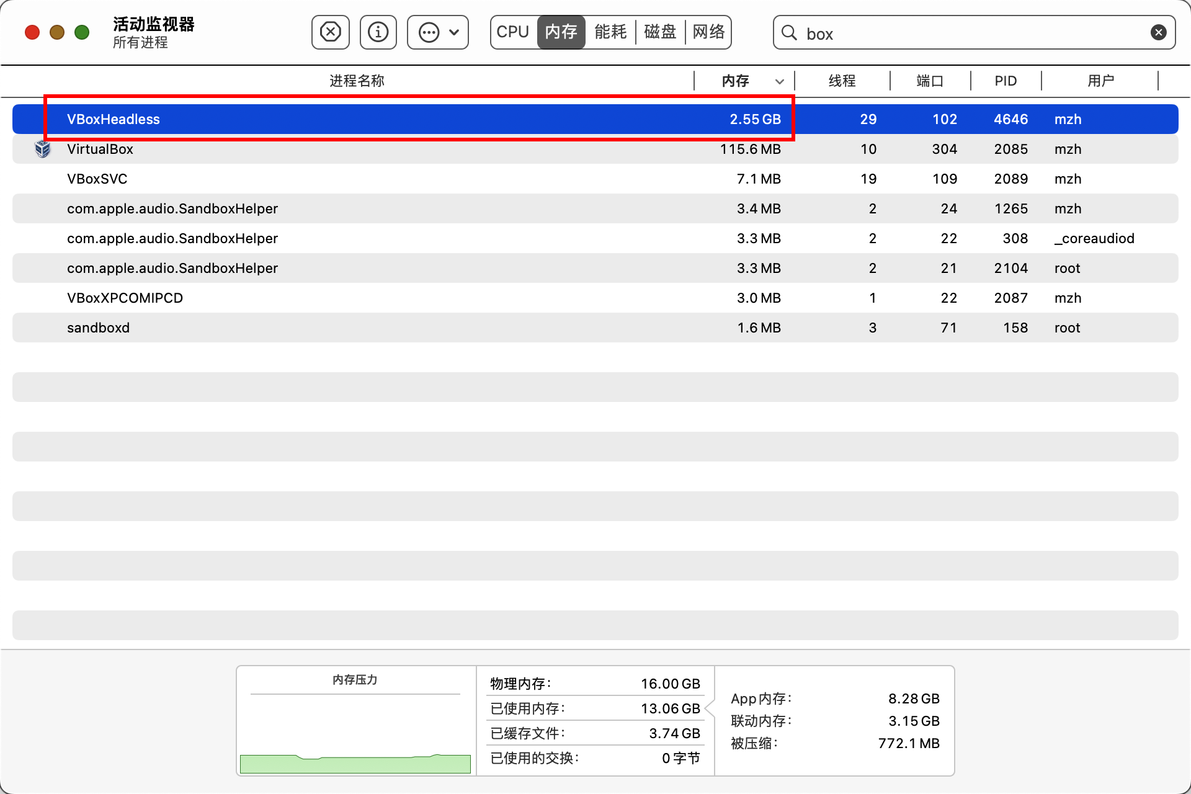Screen dimensions: 1191x794
Task: Click PID 4646 cell
Action: click(1010, 119)
